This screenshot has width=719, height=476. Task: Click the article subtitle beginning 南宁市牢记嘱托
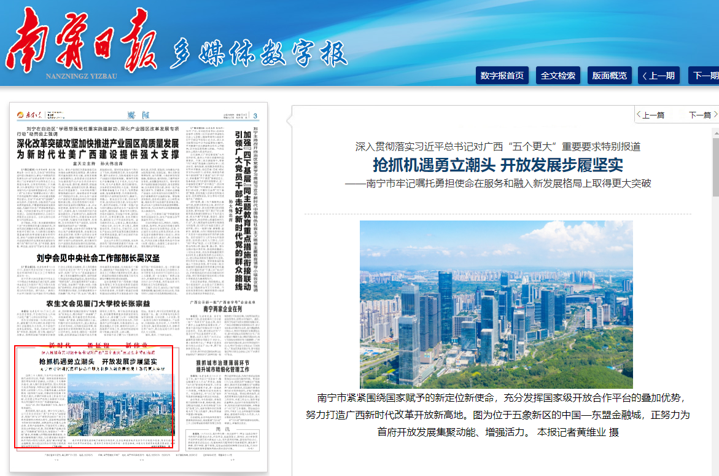[498, 184]
